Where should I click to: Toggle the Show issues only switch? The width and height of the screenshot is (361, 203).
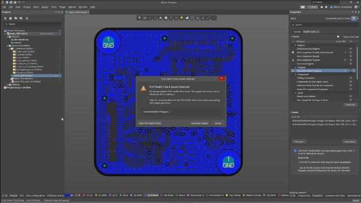coord(338,37)
